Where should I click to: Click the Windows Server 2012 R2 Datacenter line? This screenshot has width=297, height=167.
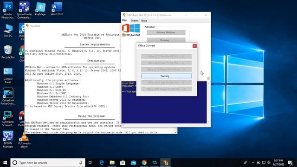click(x=63, y=103)
